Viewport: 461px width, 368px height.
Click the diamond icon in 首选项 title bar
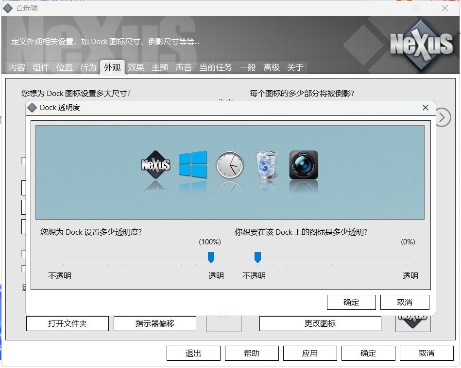[x=8, y=8]
